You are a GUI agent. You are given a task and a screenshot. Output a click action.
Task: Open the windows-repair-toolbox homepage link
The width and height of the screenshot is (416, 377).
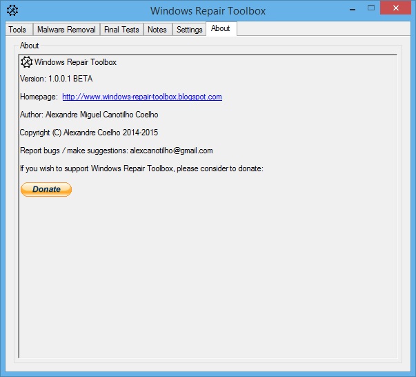pyautogui.click(x=142, y=97)
